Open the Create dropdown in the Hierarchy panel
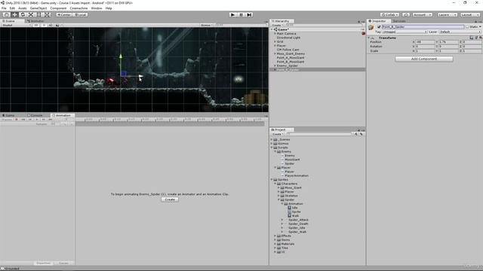The width and height of the screenshot is (483, 271). coord(277,25)
